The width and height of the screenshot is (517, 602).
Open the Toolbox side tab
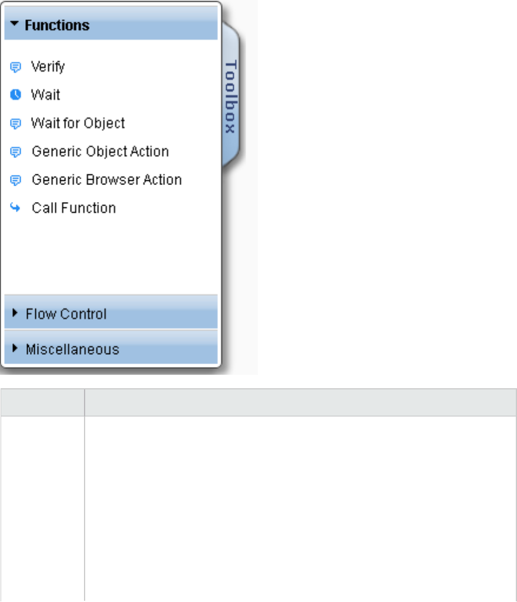(x=230, y=97)
